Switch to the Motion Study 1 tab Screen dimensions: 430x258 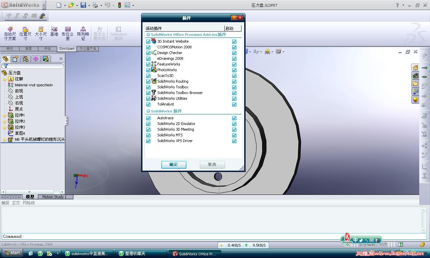tap(55, 197)
